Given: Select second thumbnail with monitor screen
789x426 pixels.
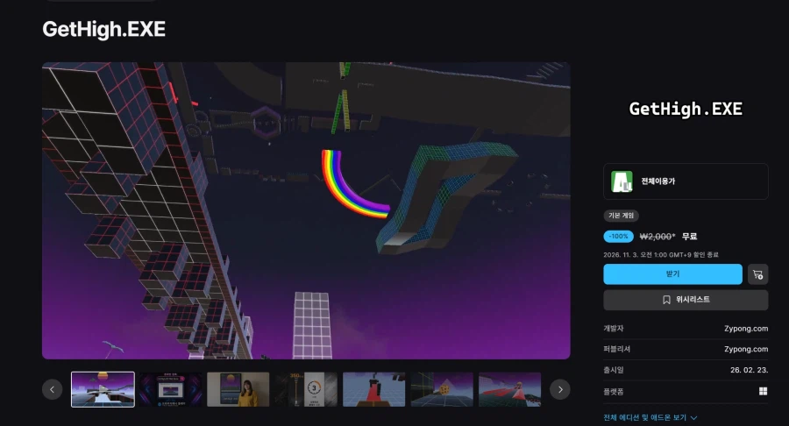Looking at the screenshot, I should pos(171,389).
